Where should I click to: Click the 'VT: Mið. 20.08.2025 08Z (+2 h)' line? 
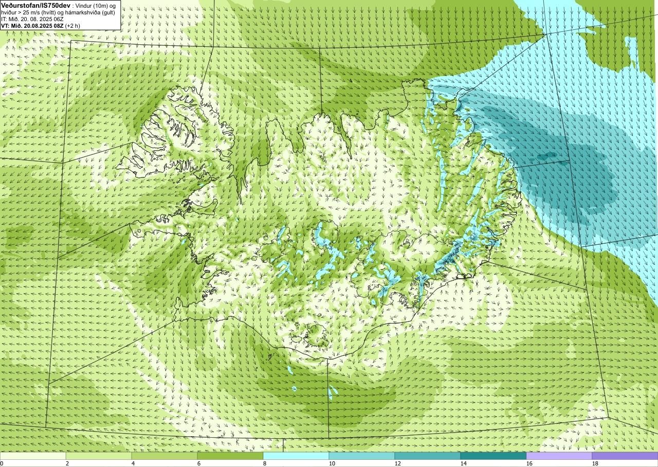click(41, 25)
